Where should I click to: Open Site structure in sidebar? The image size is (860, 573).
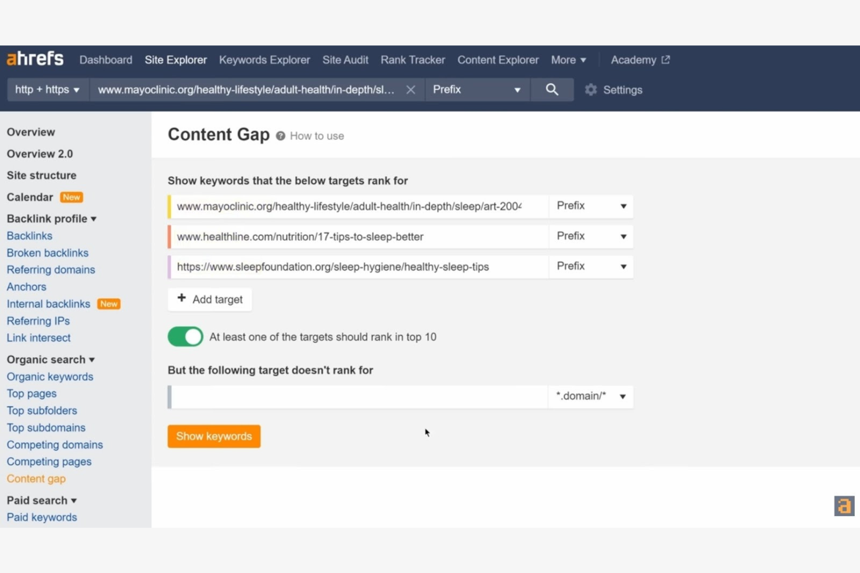click(x=41, y=175)
